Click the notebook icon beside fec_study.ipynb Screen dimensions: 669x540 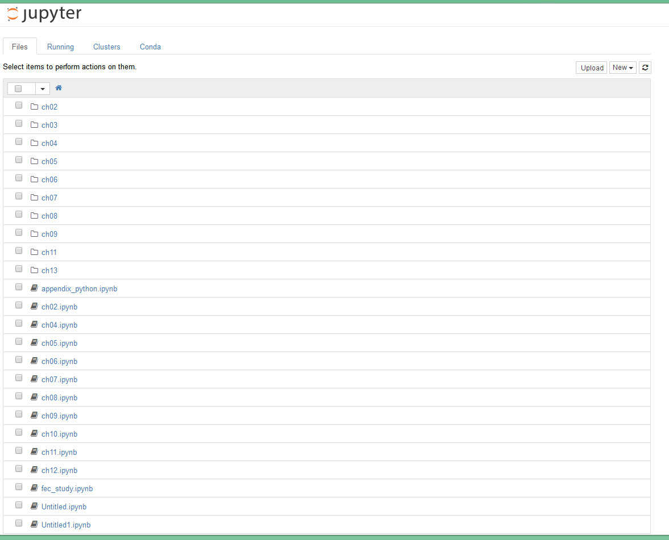[34, 488]
